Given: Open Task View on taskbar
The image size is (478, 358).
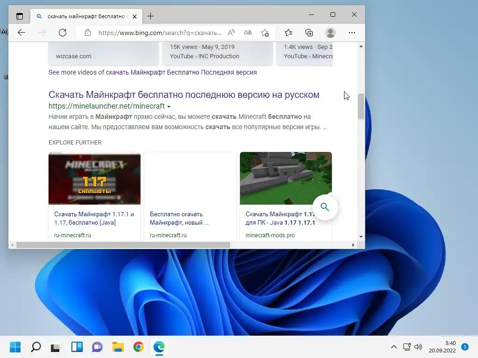Looking at the screenshot, I should [56, 347].
